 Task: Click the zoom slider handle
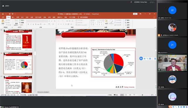coord(142,95)
